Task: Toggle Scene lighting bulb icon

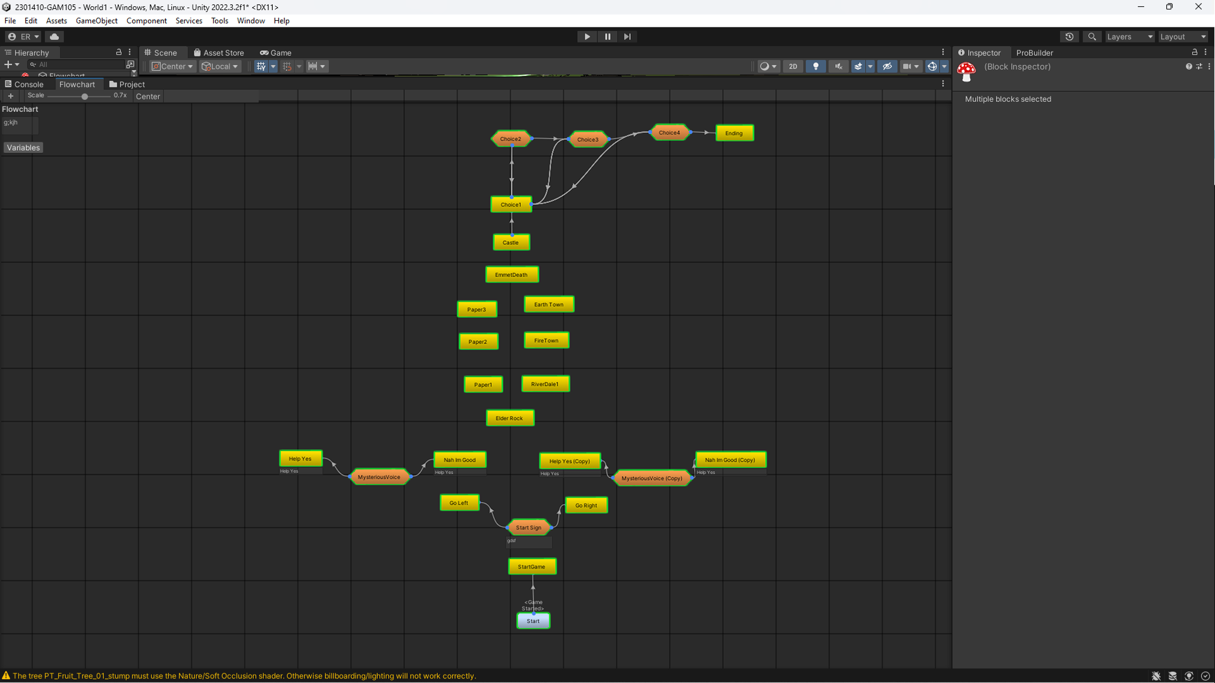Action: tap(816, 66)
